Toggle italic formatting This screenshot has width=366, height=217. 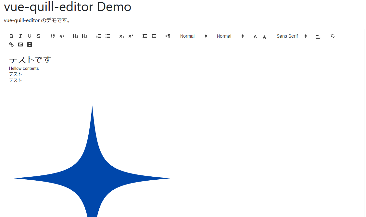20,36
